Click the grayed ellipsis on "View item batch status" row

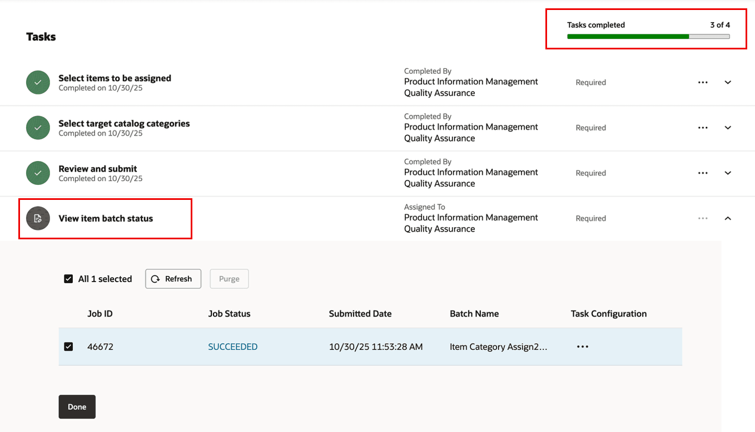[x=703, y=218]
